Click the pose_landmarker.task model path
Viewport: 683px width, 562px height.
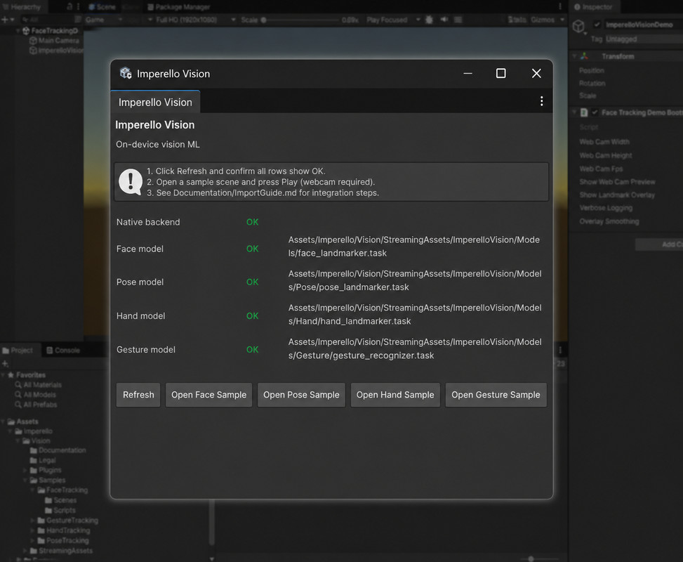click(415, 280)
